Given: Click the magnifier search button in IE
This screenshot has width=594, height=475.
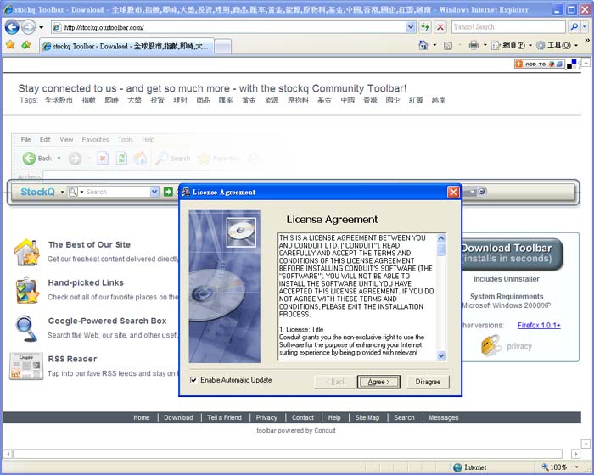Looking at the screenshot, I should [x=574, y=27].
